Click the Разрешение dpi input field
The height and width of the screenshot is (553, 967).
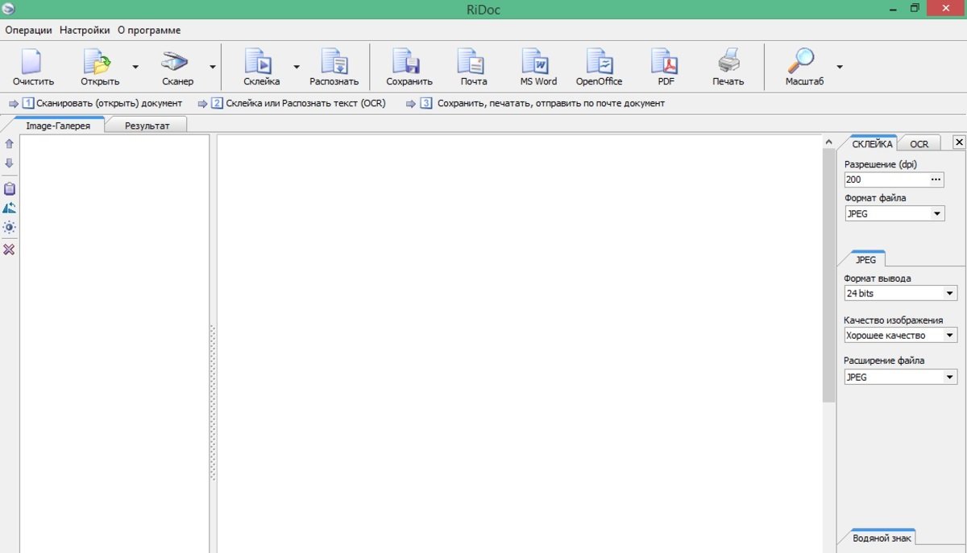point(886,180)
